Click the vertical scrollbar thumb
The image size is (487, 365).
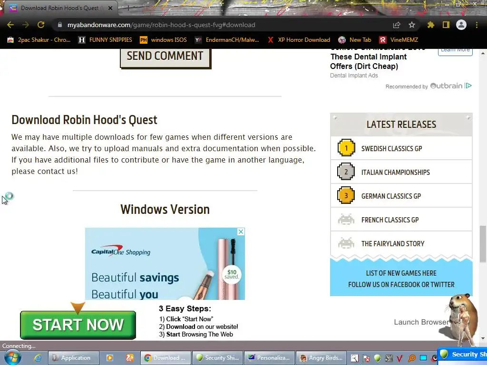tap(483, 245)
